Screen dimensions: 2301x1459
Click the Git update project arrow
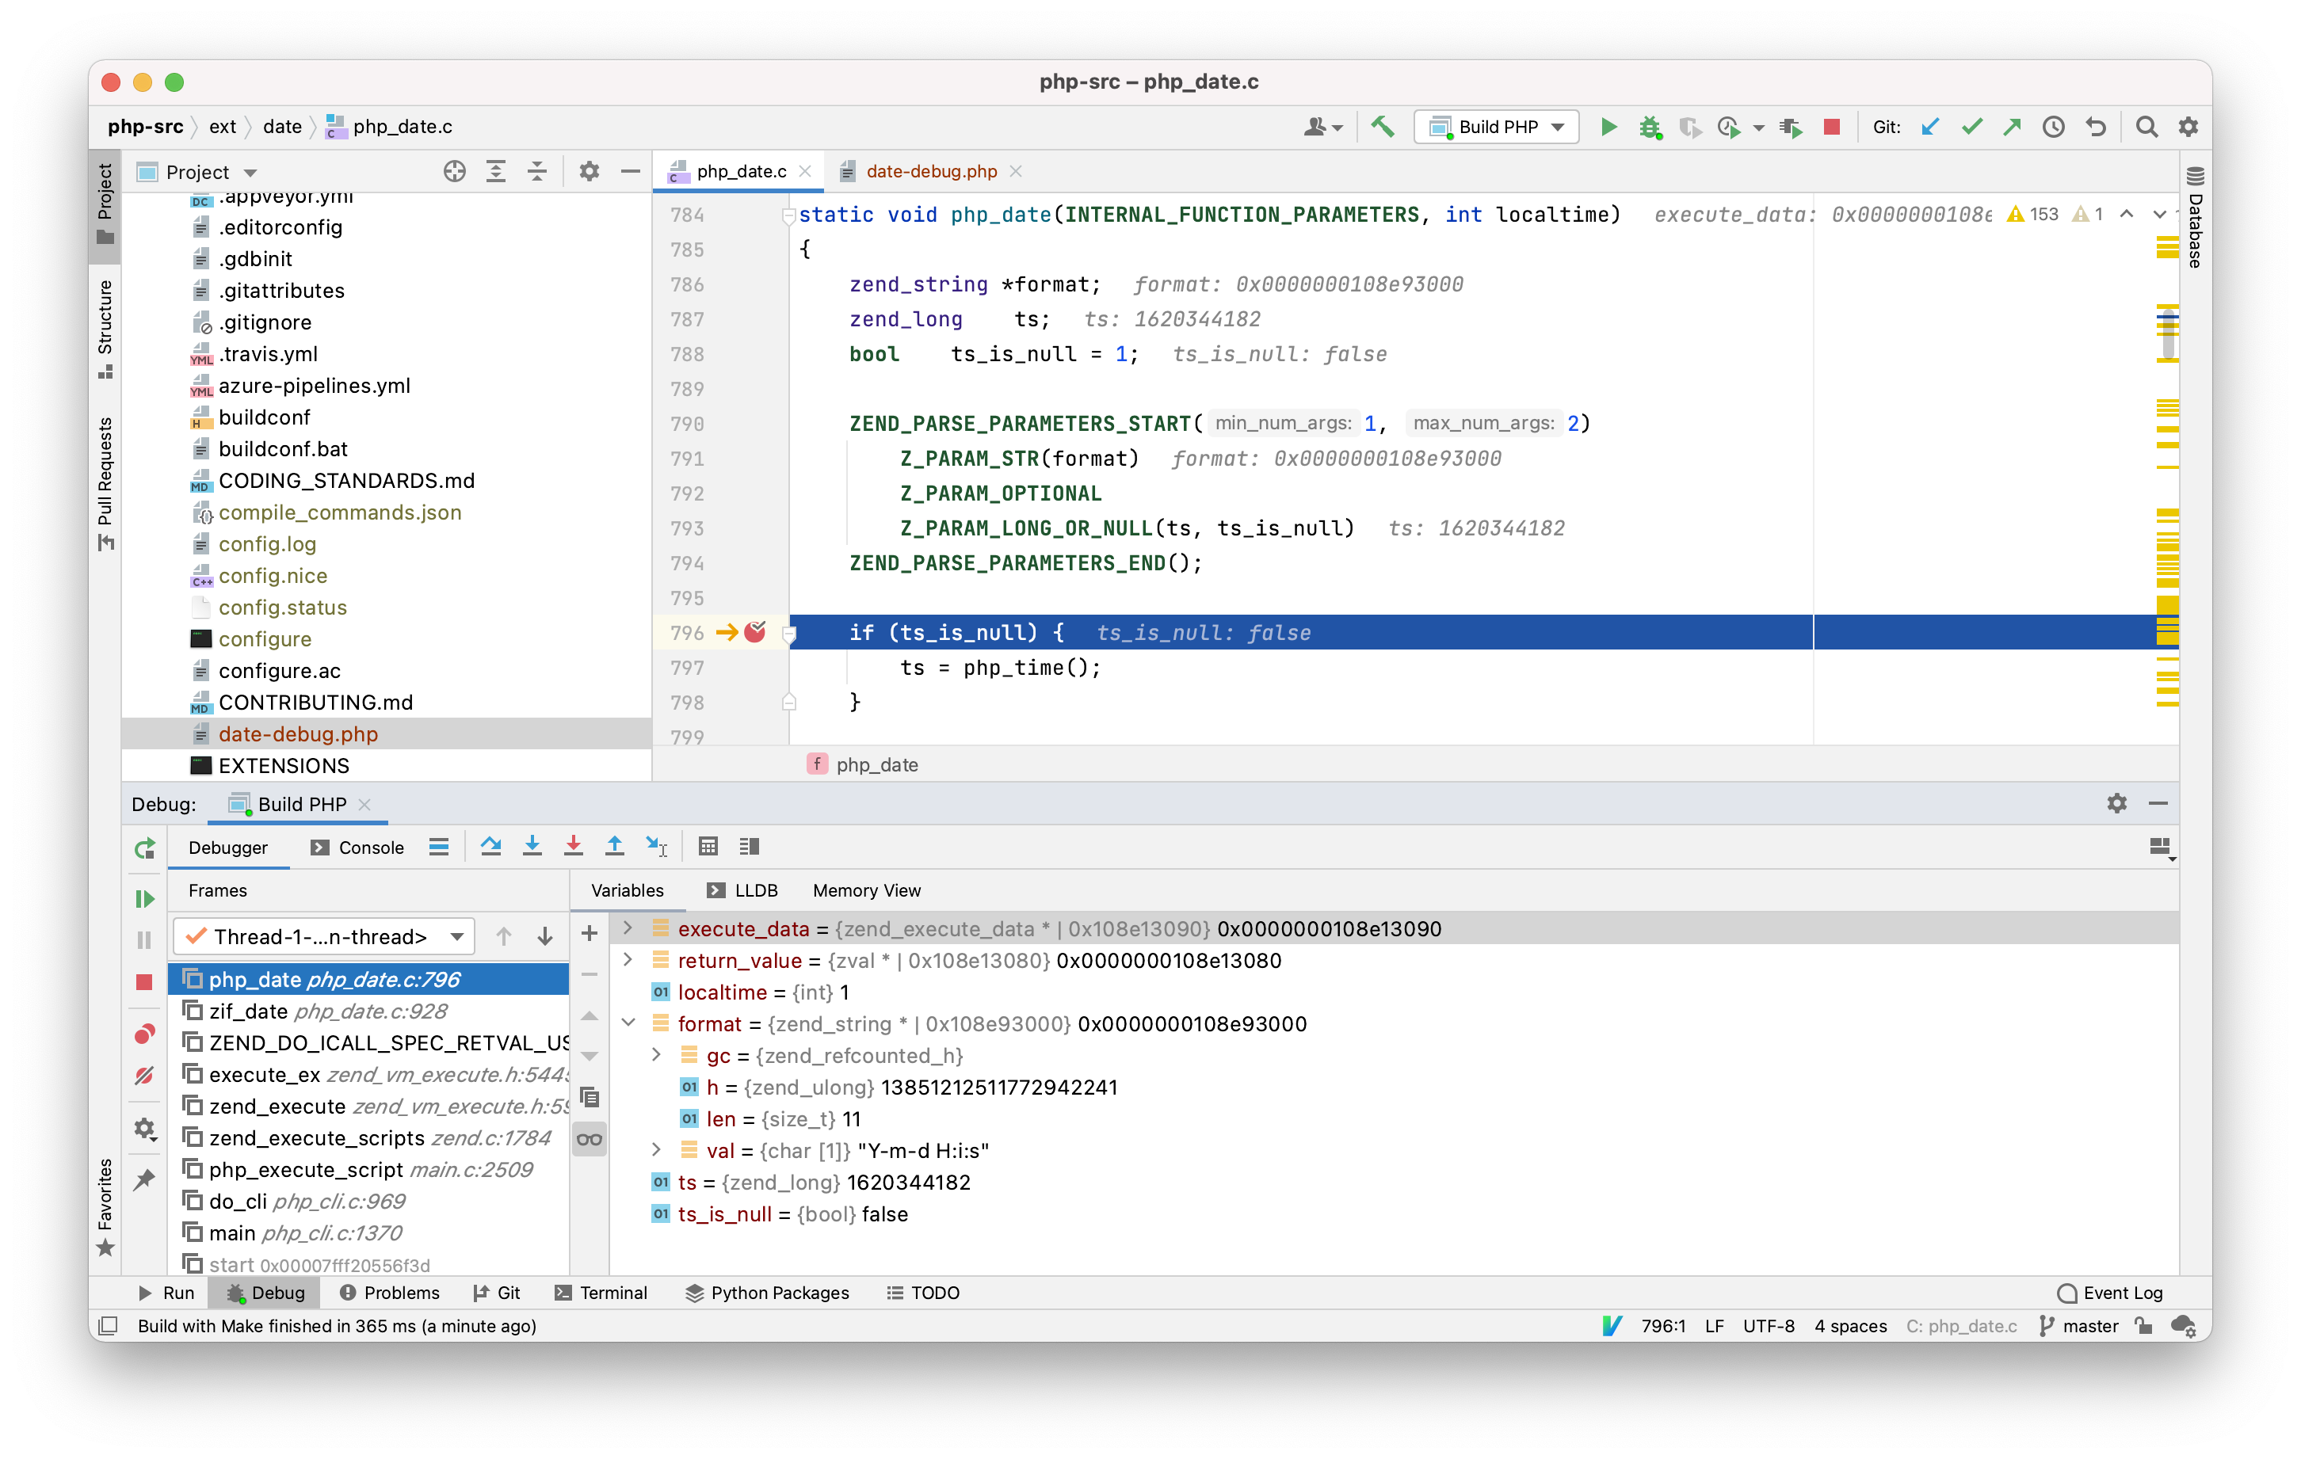click(1929, 126)
